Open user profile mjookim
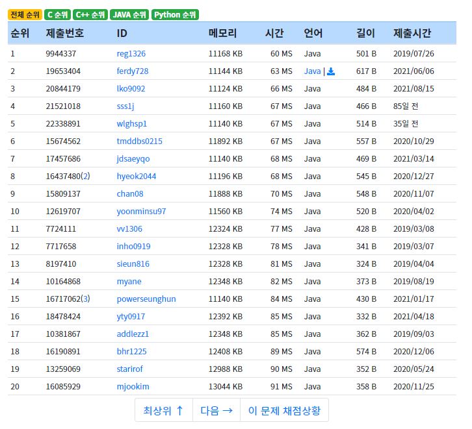The width and height of the screenshot is (472, 429). click(133, 387)
